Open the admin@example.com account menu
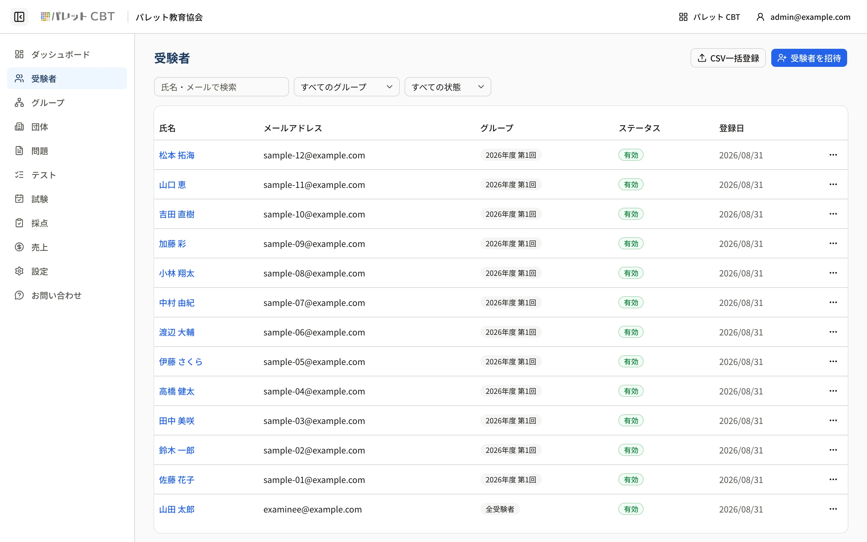Image resolution: width=867 pixels, height=542 pixels. (x=803, y=17)
